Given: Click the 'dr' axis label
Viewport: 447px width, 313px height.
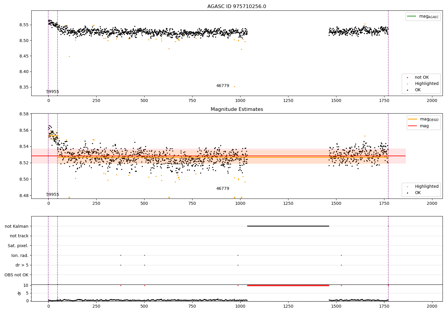Looking at the screenshot, I should click(x=19, y=293).
